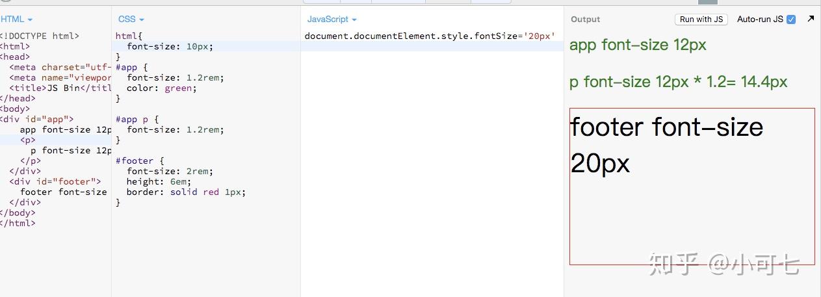The image size is (821, 297).
Task: Pop out the output with arrow icon
Action: tap(811, 19)
